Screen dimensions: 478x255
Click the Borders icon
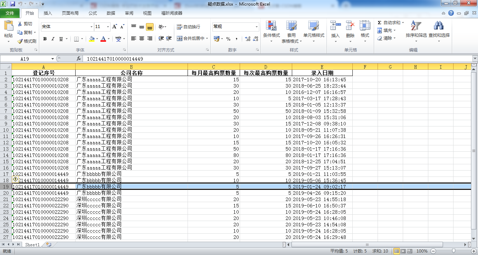coord(77,39)
